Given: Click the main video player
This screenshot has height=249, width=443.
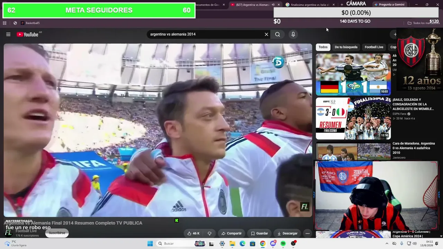Looking at the screenshot, I should 158,130.
